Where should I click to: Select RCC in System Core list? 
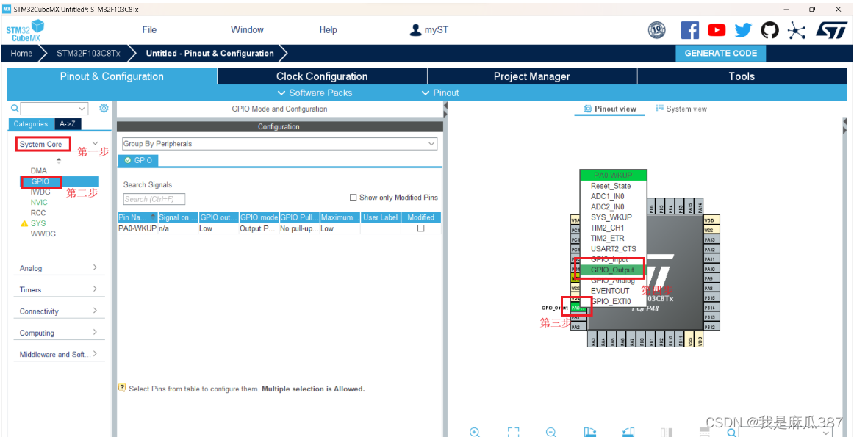[38, 213]
